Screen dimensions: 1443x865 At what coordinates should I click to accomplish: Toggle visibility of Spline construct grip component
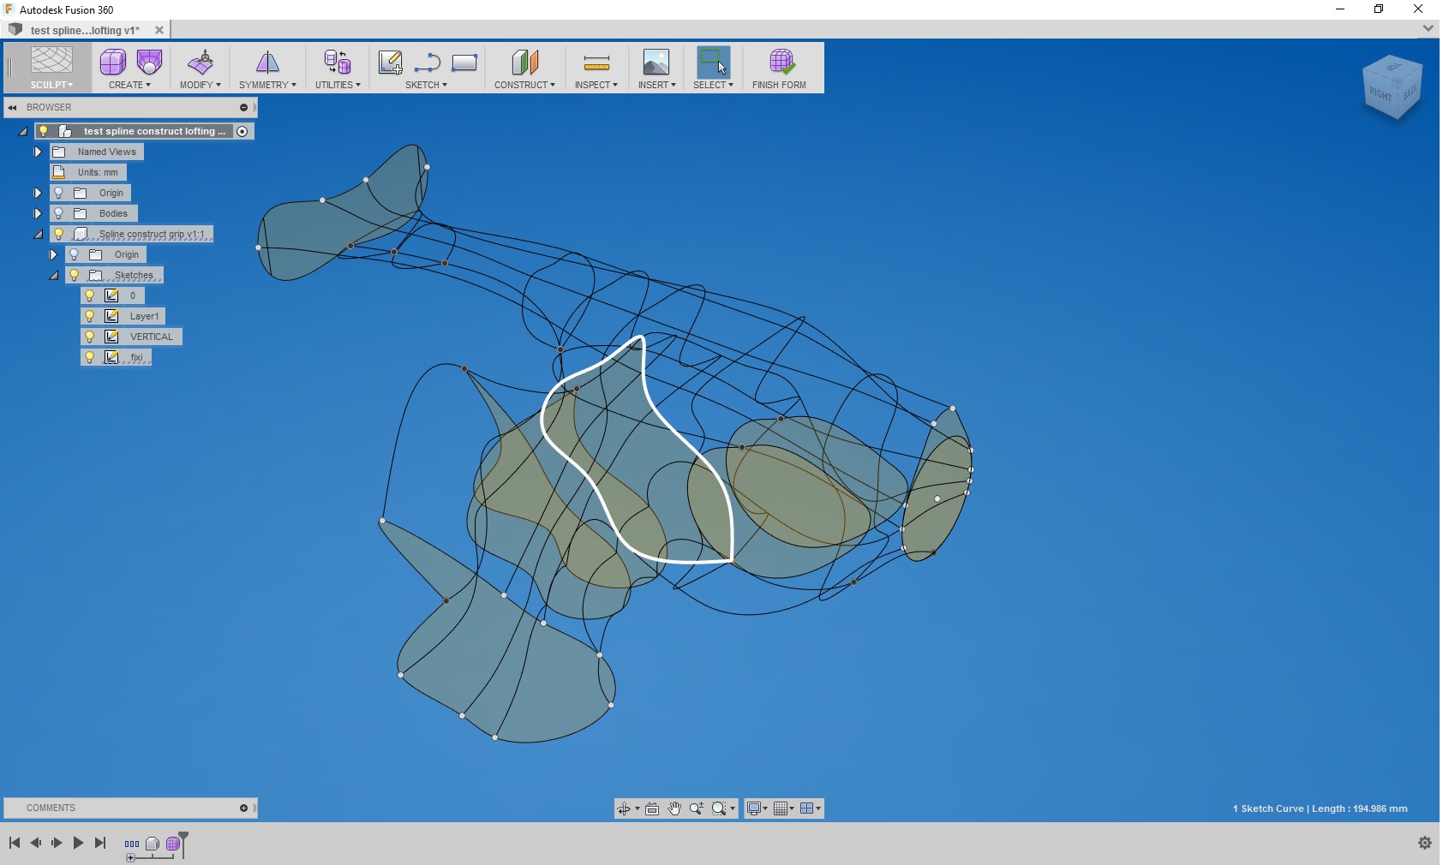pyautogui.click(x=59, y=234)
